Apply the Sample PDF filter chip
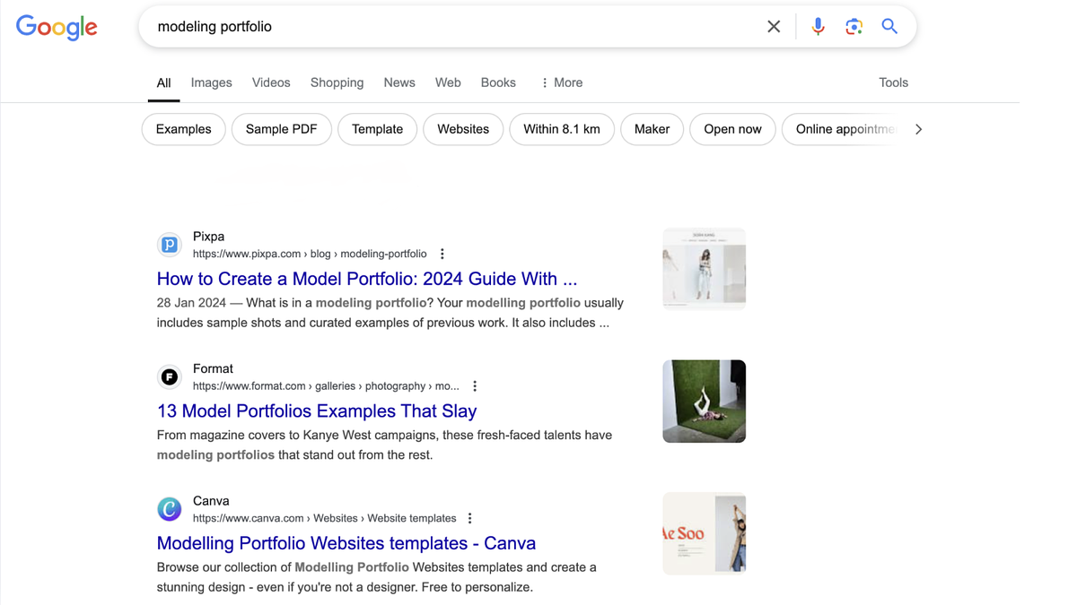The height and width of the screenshot is (605, 1077). pos(282,129)
